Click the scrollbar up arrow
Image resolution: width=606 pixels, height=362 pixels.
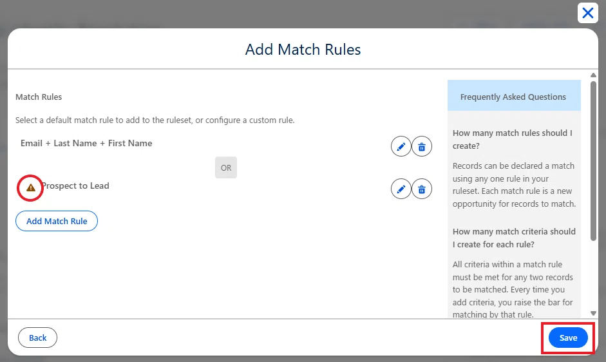[593, 75]
